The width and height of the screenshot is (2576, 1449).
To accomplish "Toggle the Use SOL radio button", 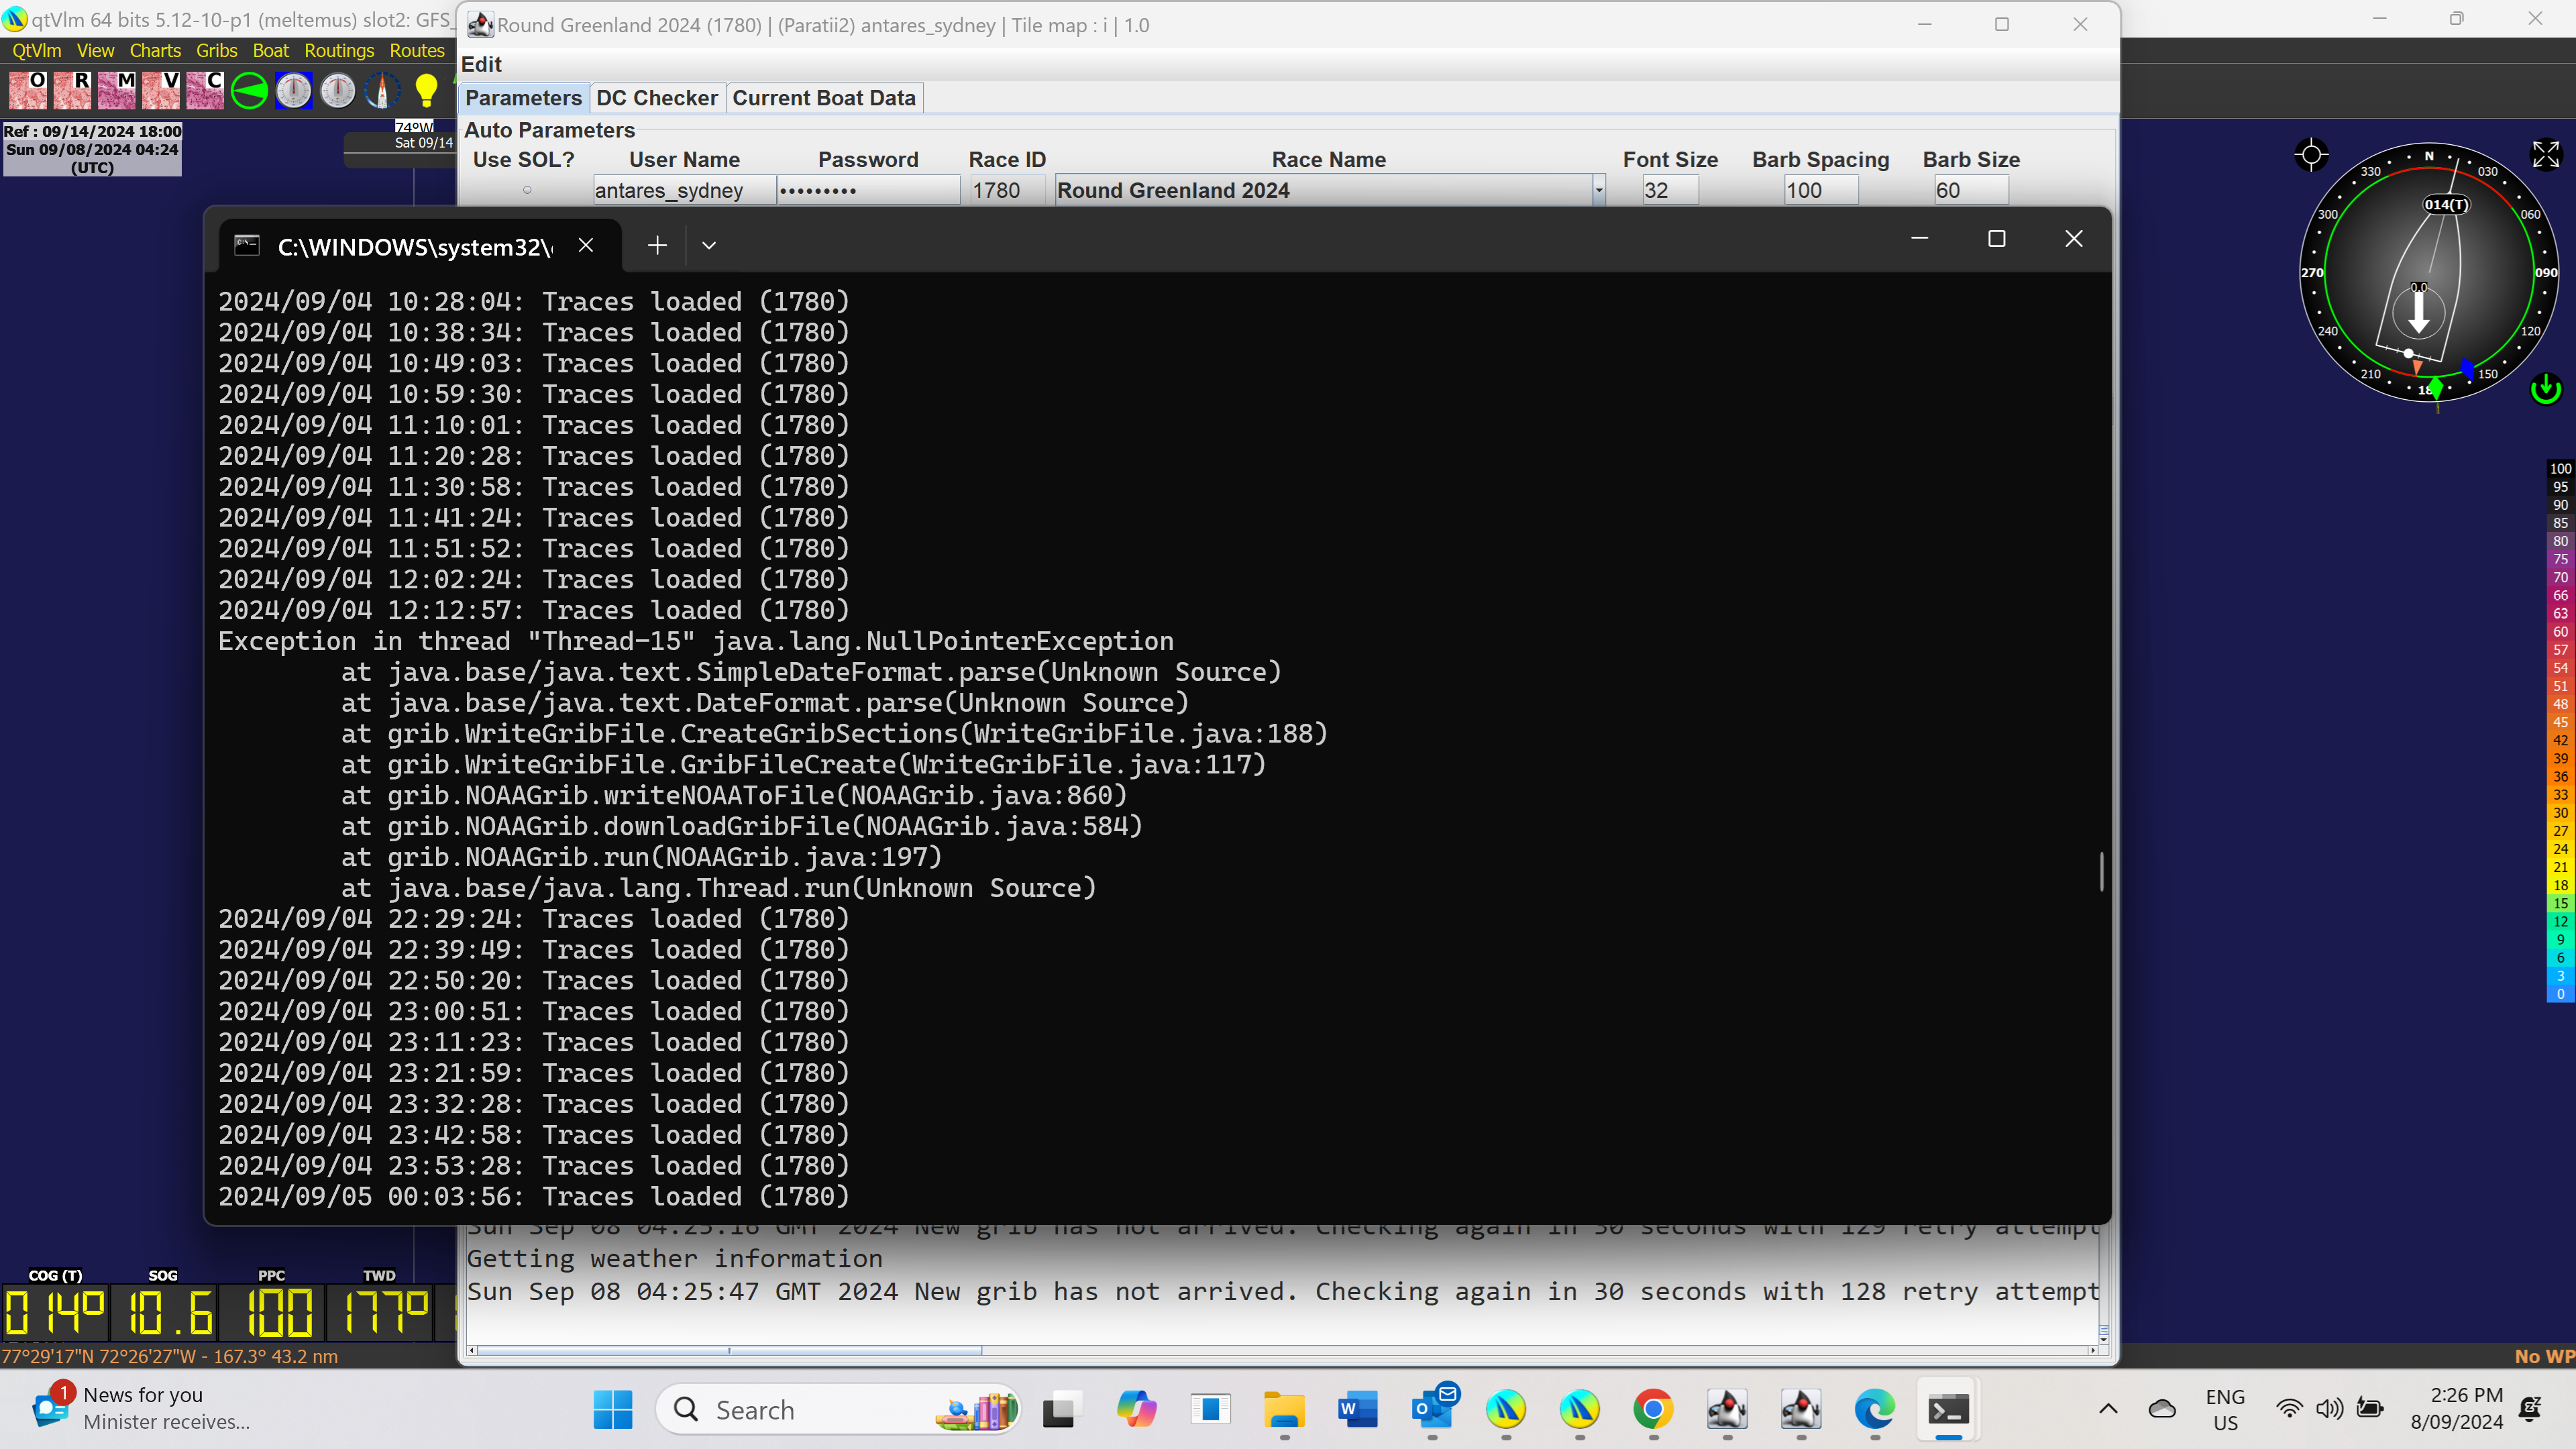I will [x=527, y=190].
